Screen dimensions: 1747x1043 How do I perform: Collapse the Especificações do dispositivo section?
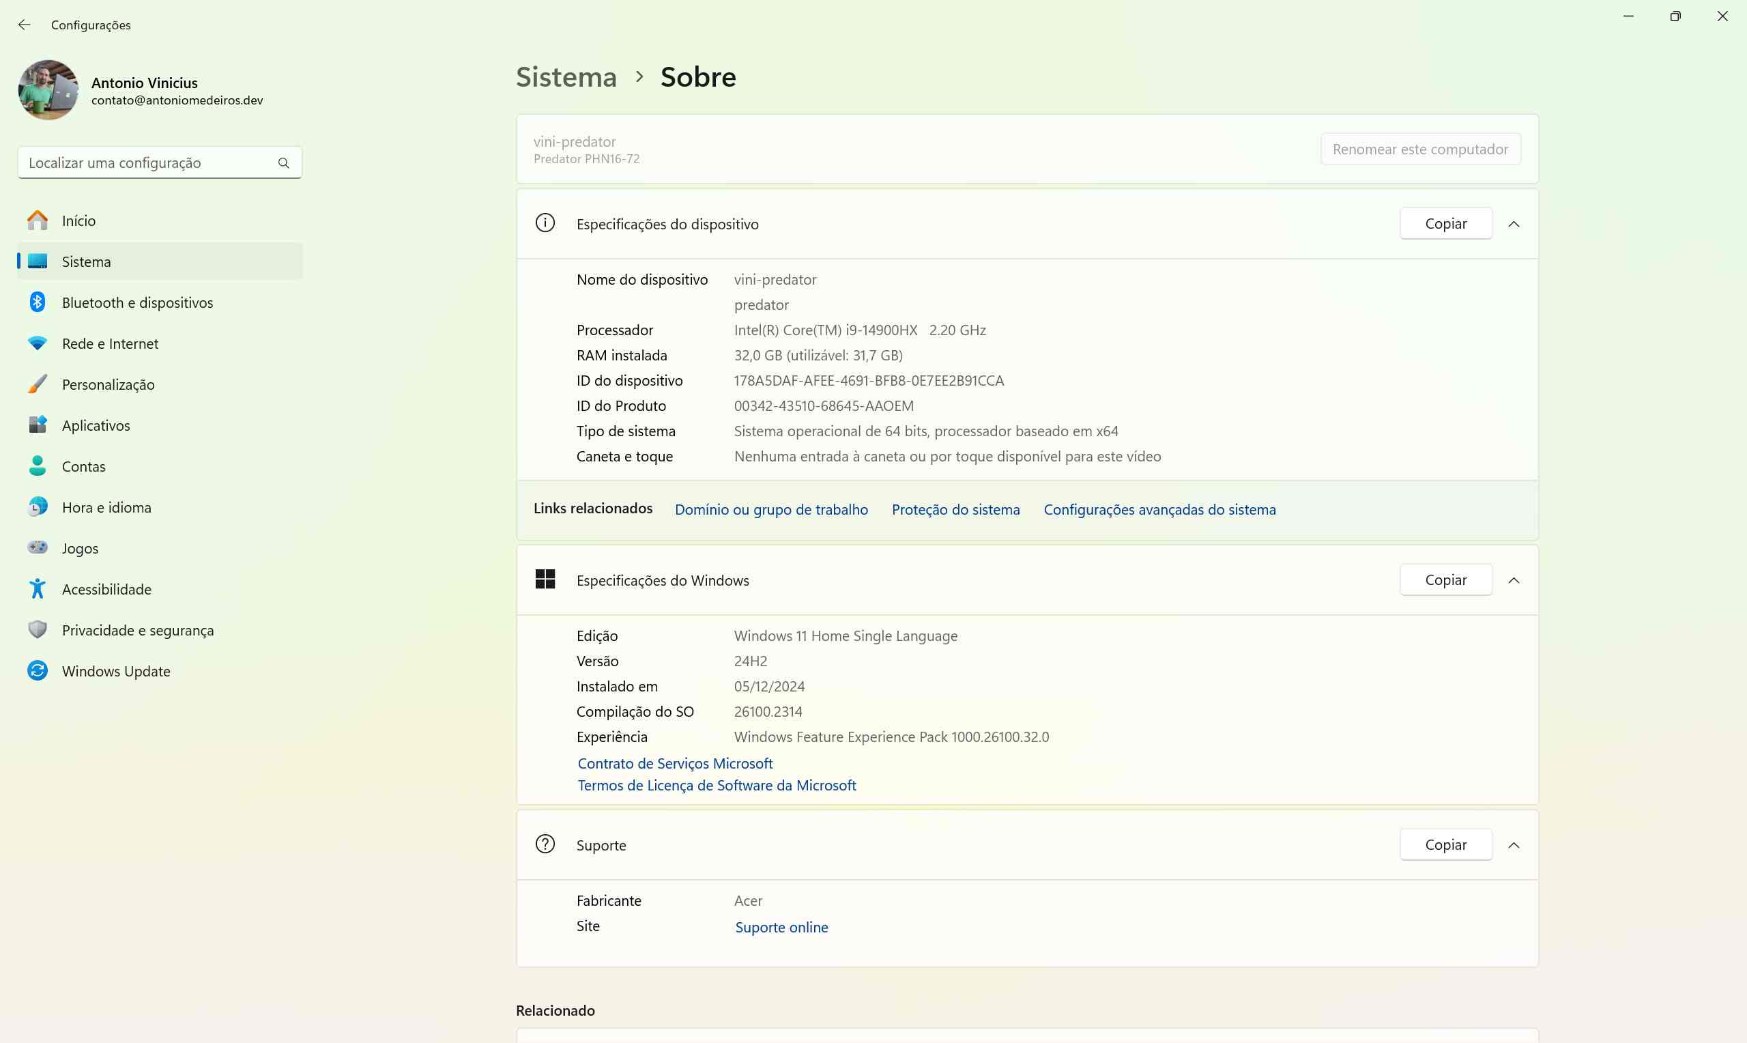tap(1514, 224)
